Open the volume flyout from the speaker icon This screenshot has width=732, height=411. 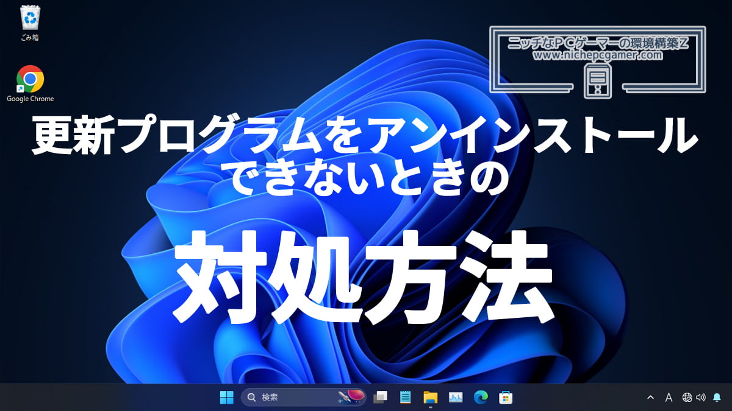[700, 398]
